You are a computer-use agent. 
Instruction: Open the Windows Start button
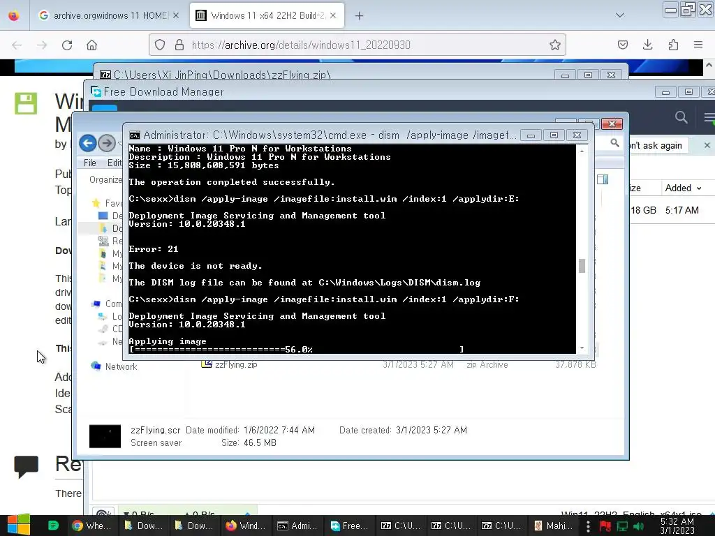[x=18, y=525]
